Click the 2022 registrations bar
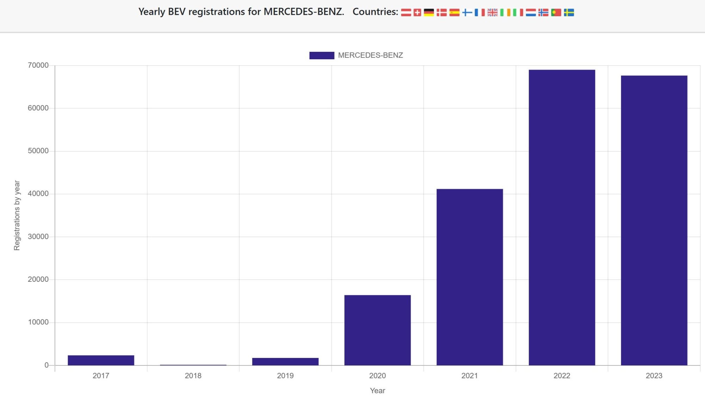705x401 pixels. tap(562, 217)
